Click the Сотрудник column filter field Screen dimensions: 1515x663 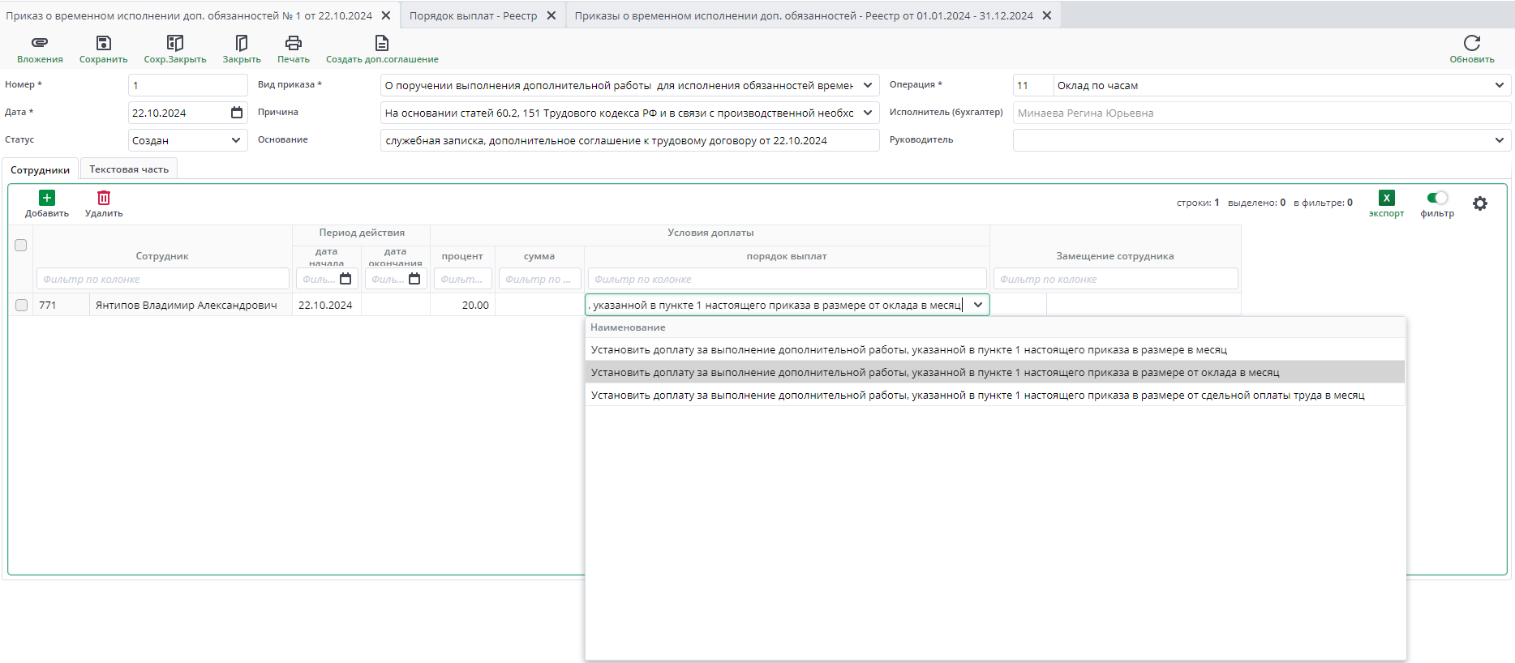point(163,279)
